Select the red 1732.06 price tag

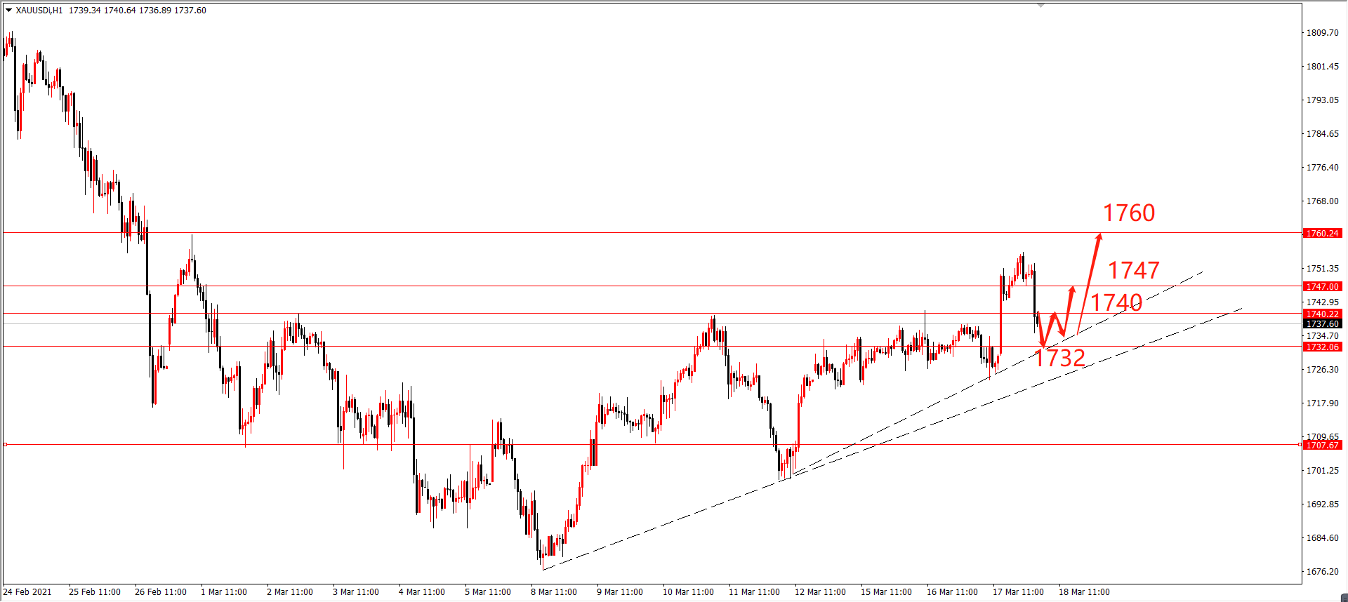[x=1323, y=347]
